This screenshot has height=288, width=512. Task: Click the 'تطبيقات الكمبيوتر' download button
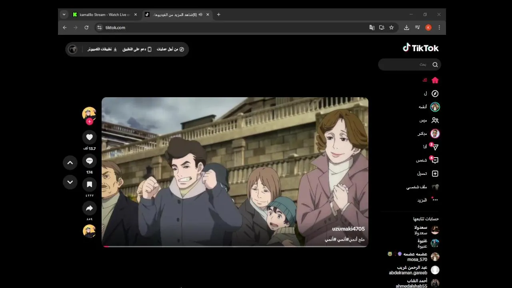tap(102, 49)
